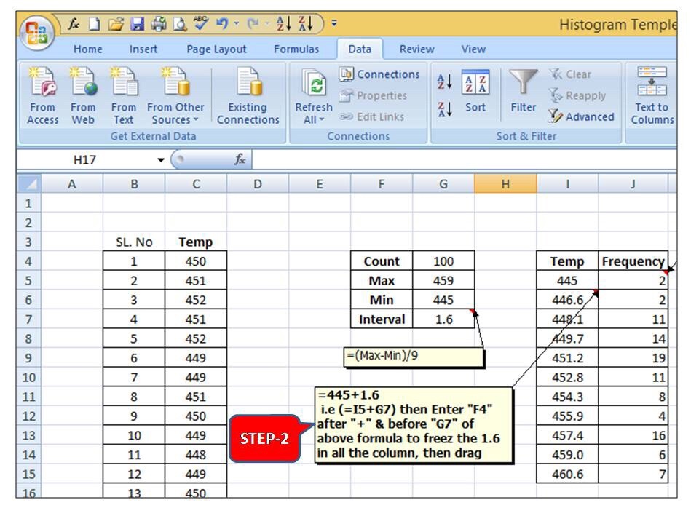The width and height of the screenshot is (699, 524).
Task: Click the Quick Print printer icon
Action: click(158, 23)
